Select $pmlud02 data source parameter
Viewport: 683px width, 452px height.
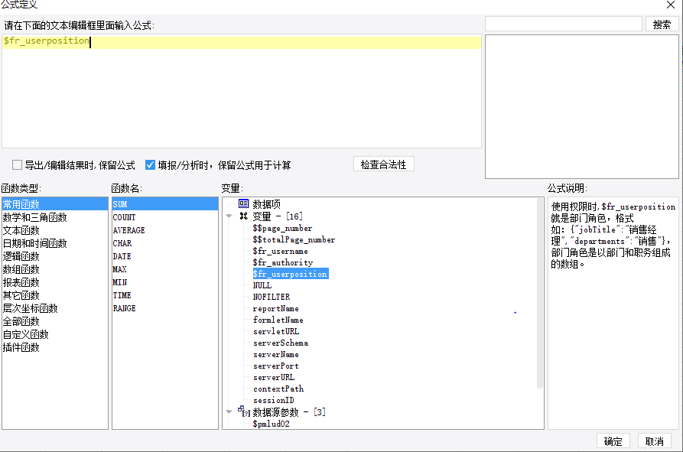coord(271,424)
